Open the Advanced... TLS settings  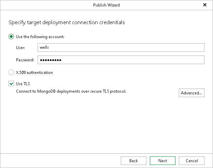click(x=191, y=93)
